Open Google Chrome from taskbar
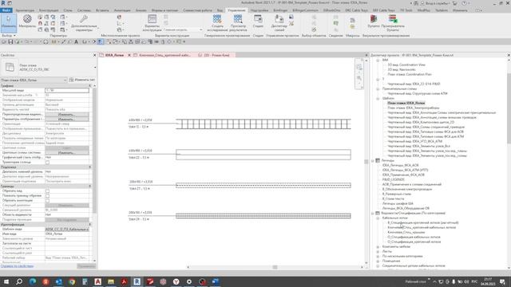511x287 pixels. (x=72, y=281)
